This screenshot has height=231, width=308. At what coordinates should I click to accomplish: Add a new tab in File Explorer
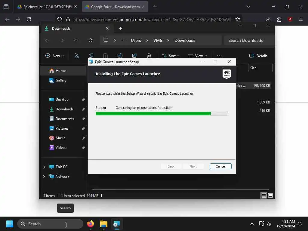point(120,29)
